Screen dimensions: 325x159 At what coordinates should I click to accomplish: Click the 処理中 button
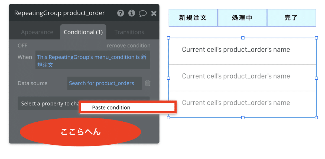pos(242,18)
